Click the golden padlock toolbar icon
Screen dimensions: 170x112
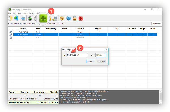click(75, 18)
